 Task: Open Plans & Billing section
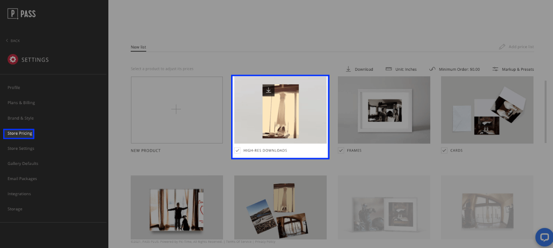click(21, 103)
